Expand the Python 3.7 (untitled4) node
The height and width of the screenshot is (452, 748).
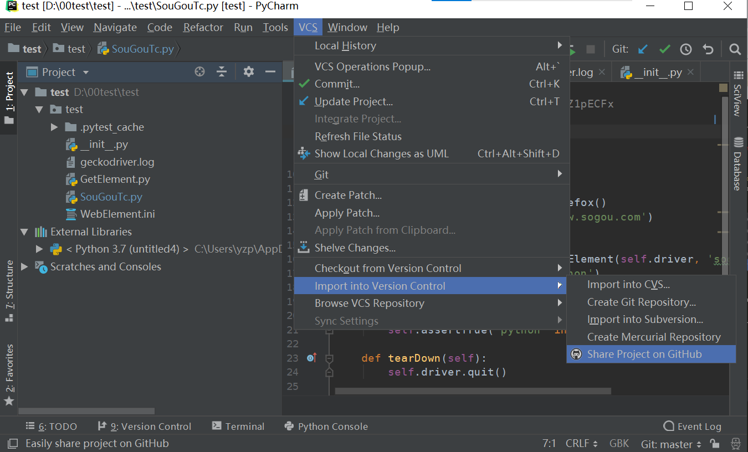click(39, 249)
